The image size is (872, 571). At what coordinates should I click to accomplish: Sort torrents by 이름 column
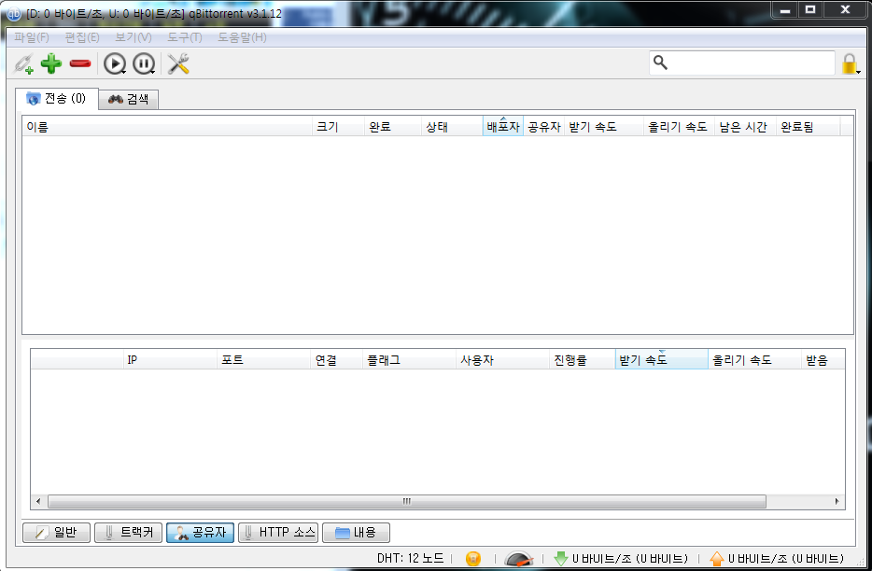(x=167, y=127)
